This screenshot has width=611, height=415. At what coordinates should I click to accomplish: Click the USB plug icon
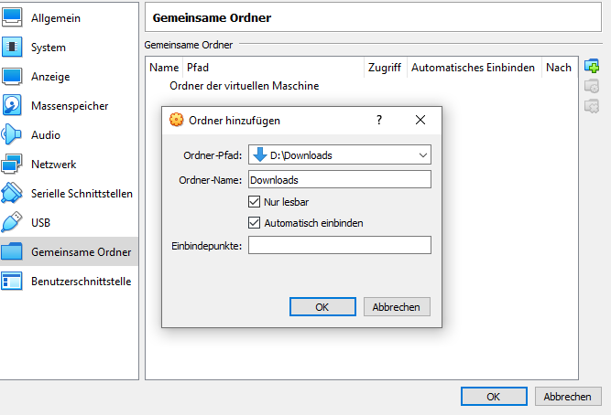tap(13, 222)
